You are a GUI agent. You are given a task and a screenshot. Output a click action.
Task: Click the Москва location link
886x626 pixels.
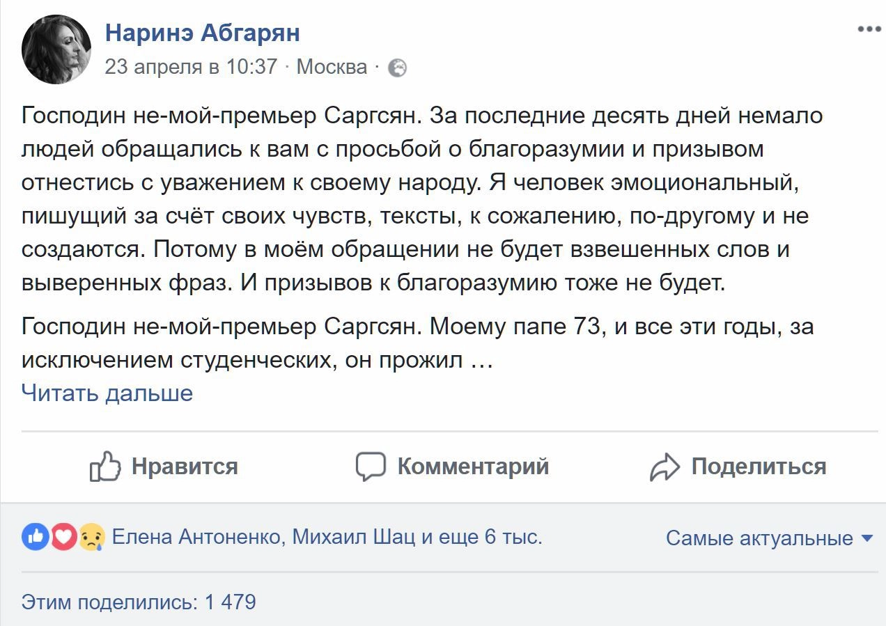[x=332, y=67]
